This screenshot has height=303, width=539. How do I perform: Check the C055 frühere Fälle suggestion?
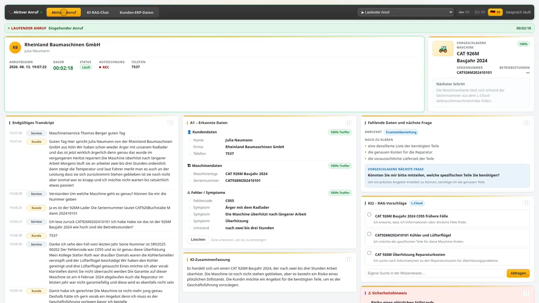(x=369, y=215)
